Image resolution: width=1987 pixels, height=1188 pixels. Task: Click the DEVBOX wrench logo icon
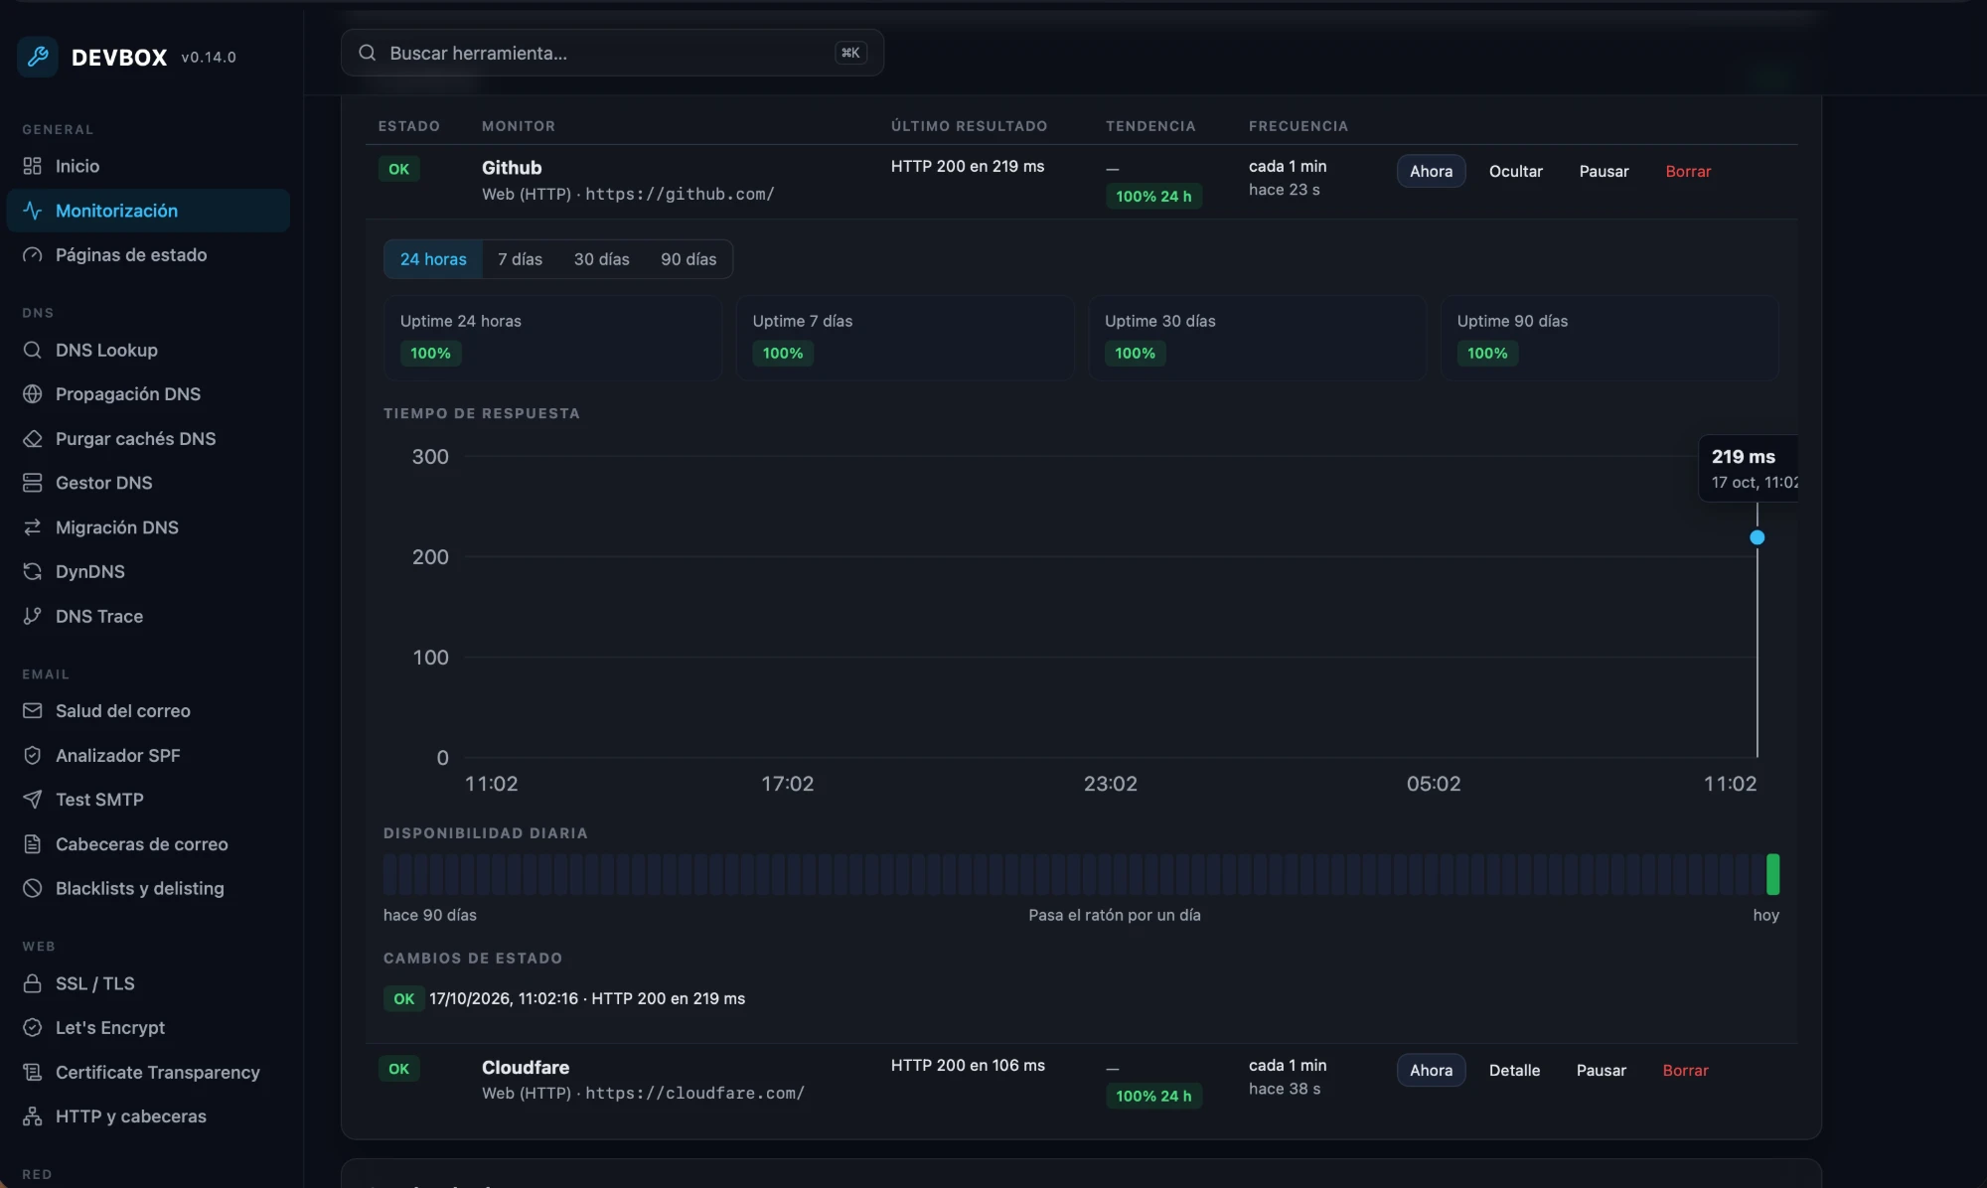(38, 57)
